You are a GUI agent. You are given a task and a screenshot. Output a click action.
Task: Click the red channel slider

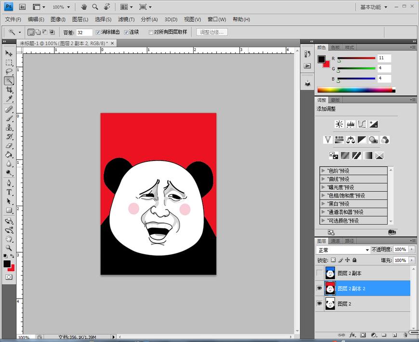click(356, 59)
